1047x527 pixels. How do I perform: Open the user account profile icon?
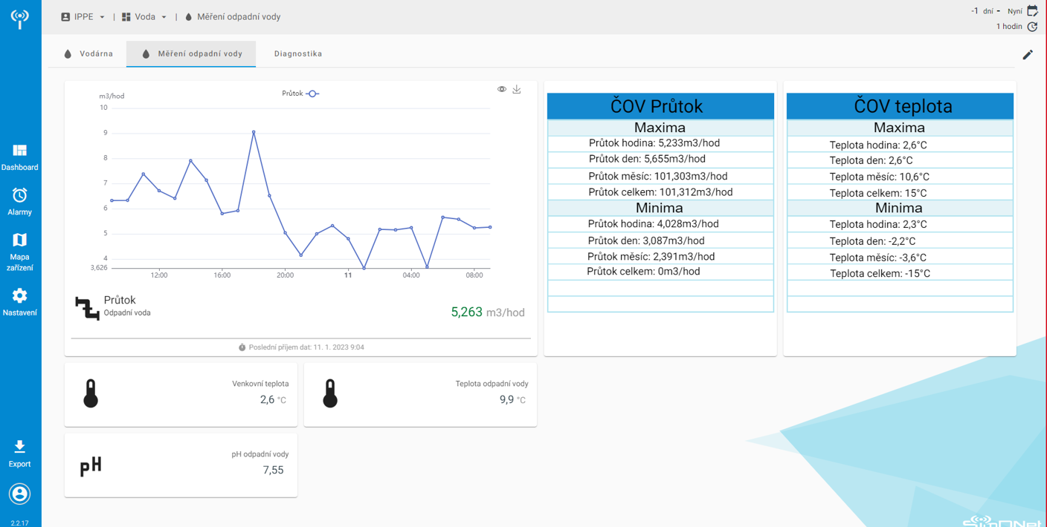coord(20,494)
